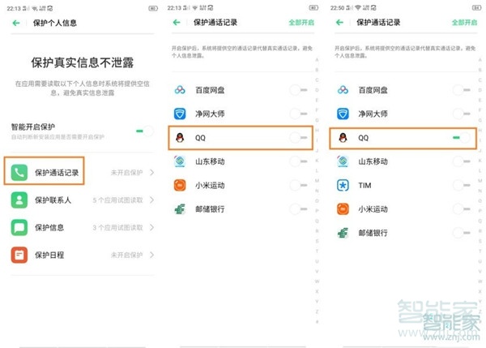Viewport: 486px width, 348px height.
Task: Enable 邮储银行 switch on 22:50 screen
Action: click(x=462, y=233)
